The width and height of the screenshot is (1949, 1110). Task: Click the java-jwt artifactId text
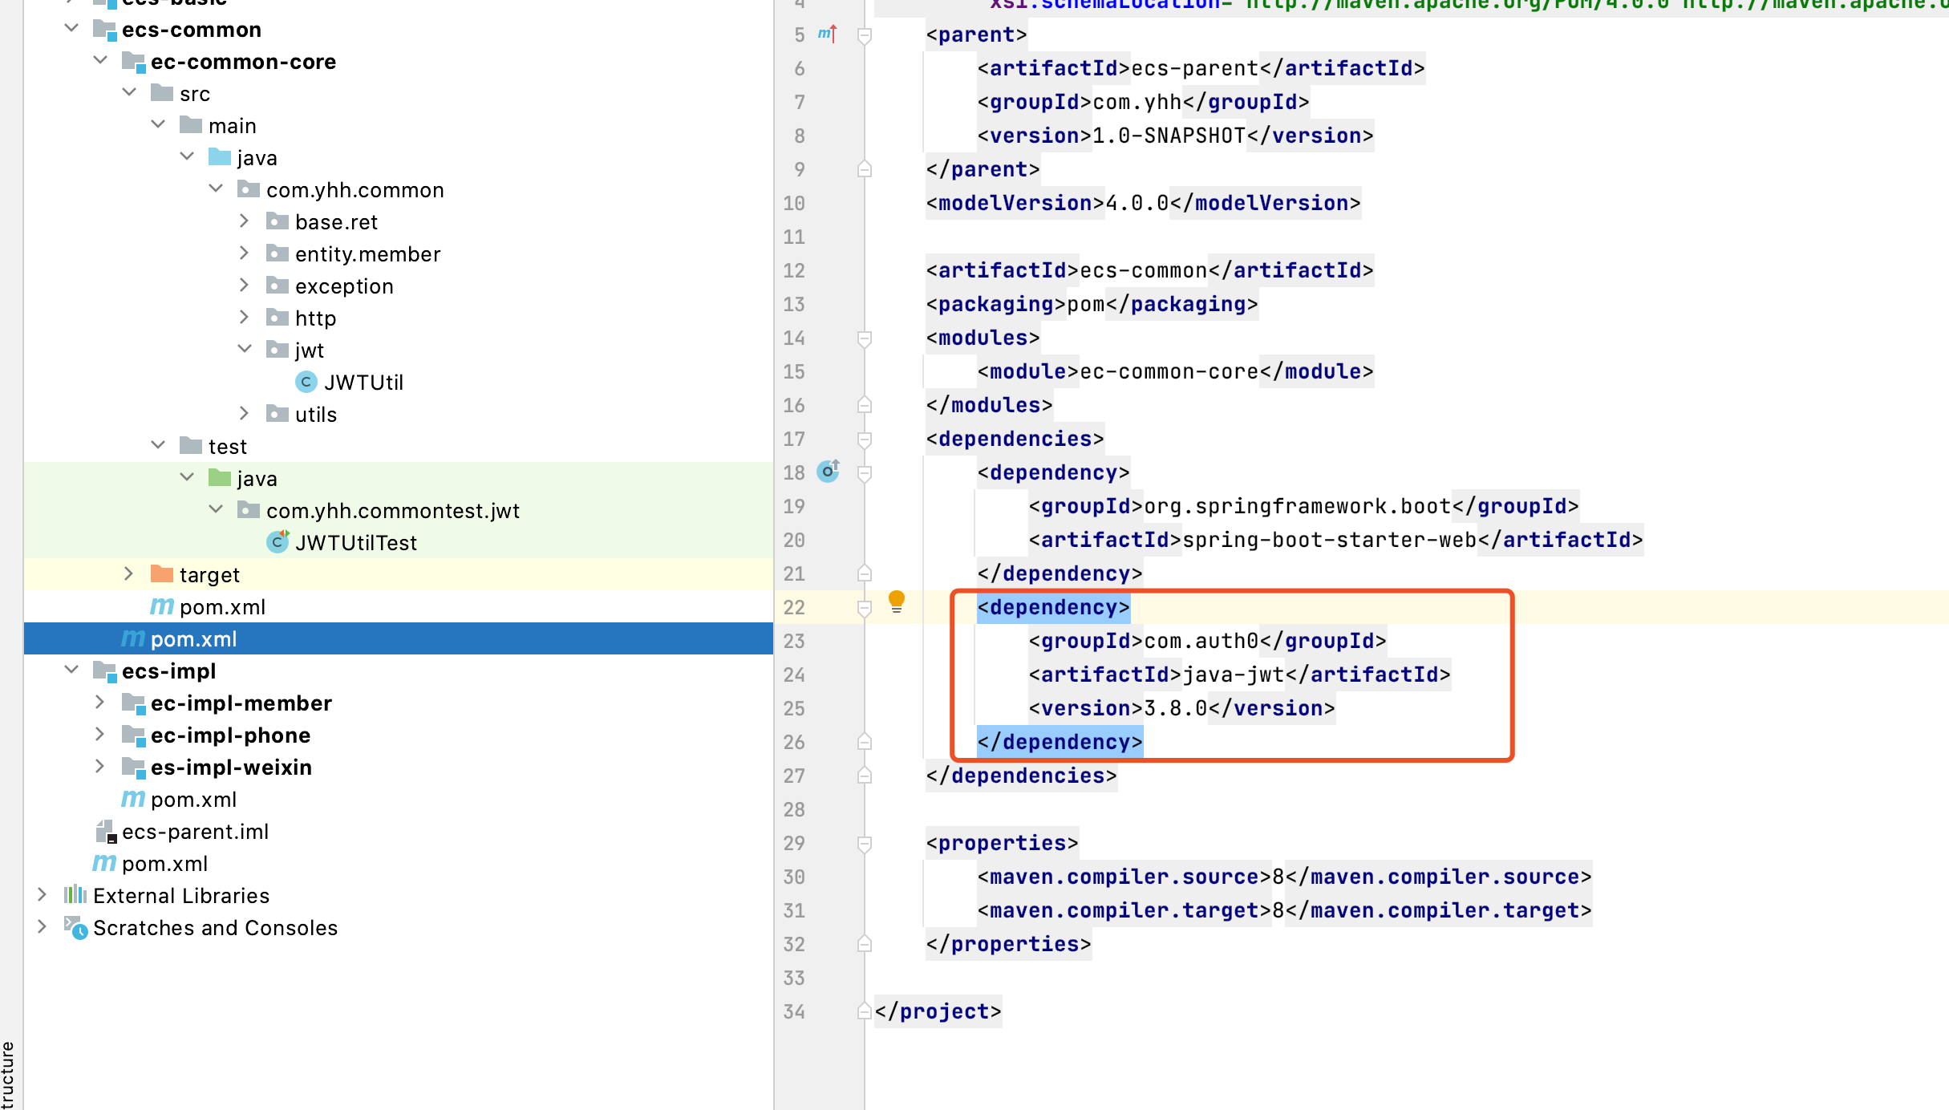tap(1234, 675)
